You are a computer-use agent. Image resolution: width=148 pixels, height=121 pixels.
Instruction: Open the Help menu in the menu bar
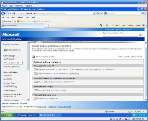[x=33, y=17]
